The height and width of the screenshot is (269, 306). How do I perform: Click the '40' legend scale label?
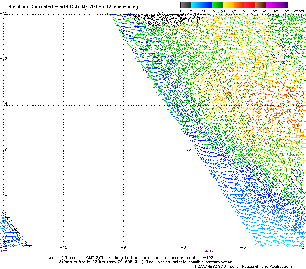[265, 11]
